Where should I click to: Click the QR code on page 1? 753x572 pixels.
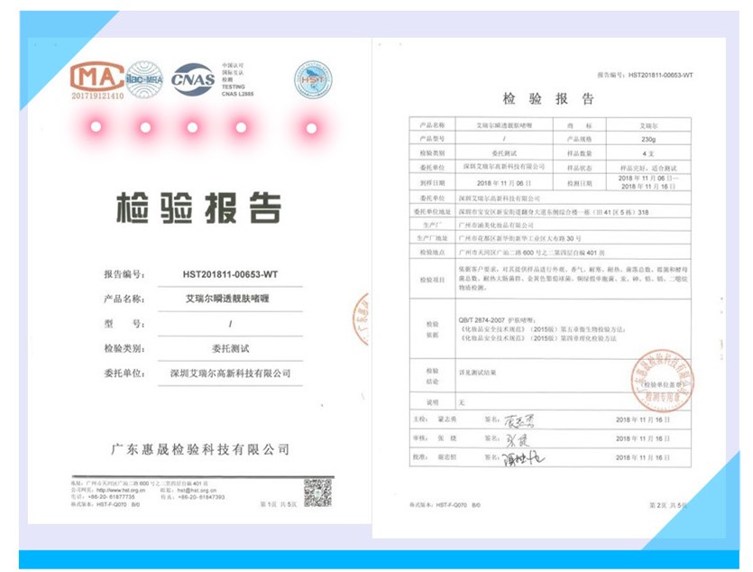coord(317,493)
